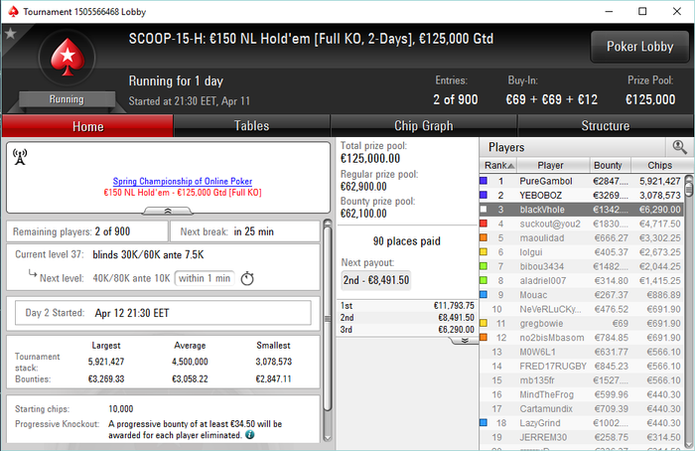The image size is (695, 451).
Task: Click the 1st place payout €11,793.75 row
Action: pyautogui.click(x=407, y=306)
